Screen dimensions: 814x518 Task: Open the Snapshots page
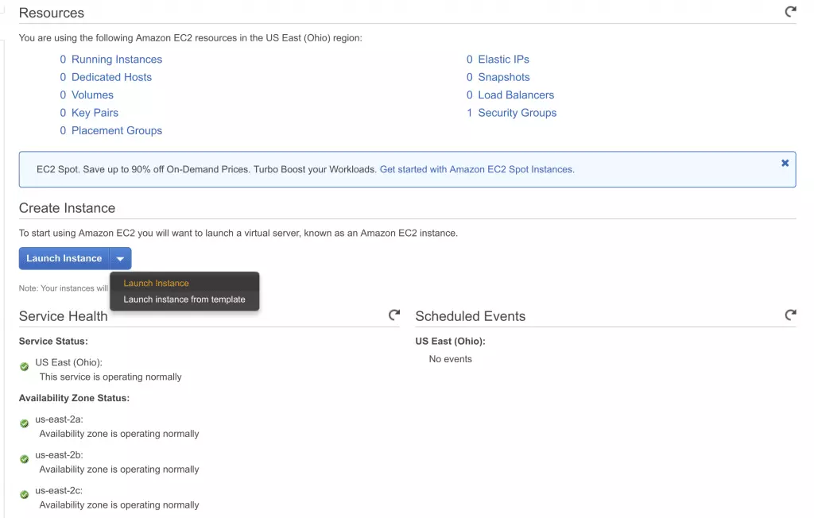[502, 77]
